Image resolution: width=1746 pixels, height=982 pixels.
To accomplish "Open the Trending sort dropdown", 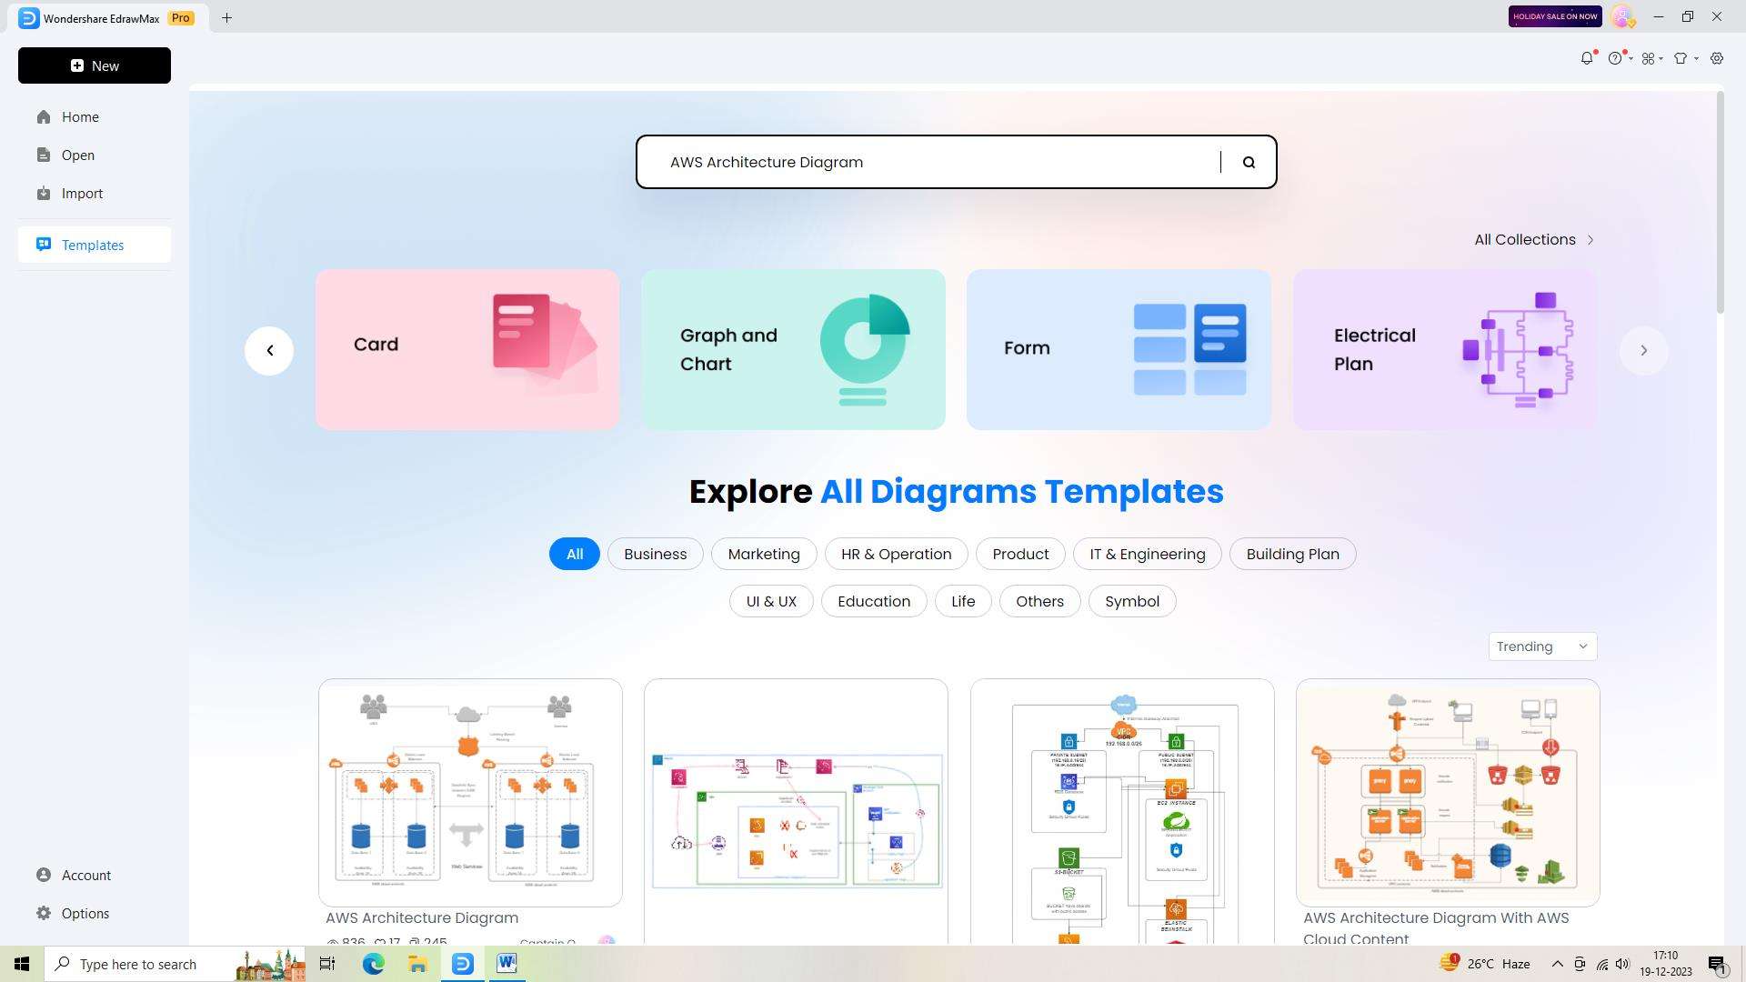I will 1542,646.
